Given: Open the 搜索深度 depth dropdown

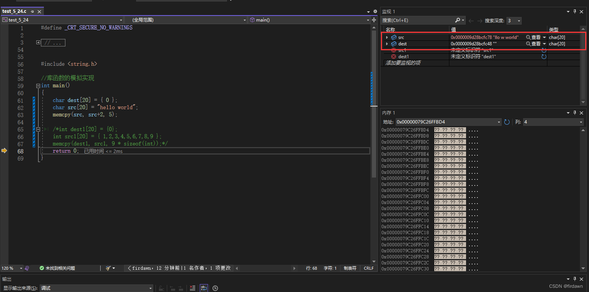Looking at the screenshot, I should 519,21.
